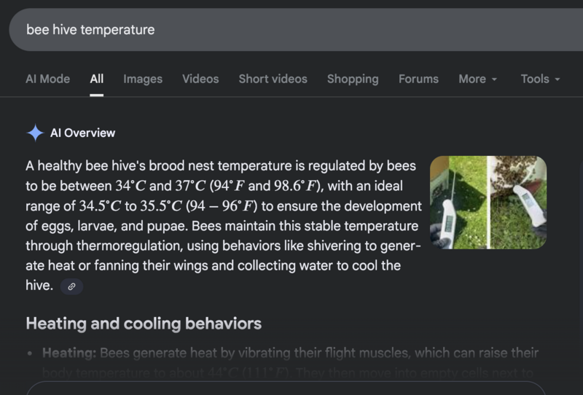This screenshot has height=395, width=583.
Task: Open the left thermometer-on-grass photo
Action: tap(458, 202)
